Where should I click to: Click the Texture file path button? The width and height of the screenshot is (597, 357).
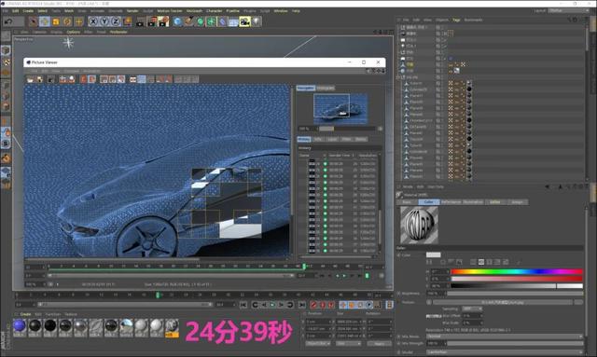503,302
